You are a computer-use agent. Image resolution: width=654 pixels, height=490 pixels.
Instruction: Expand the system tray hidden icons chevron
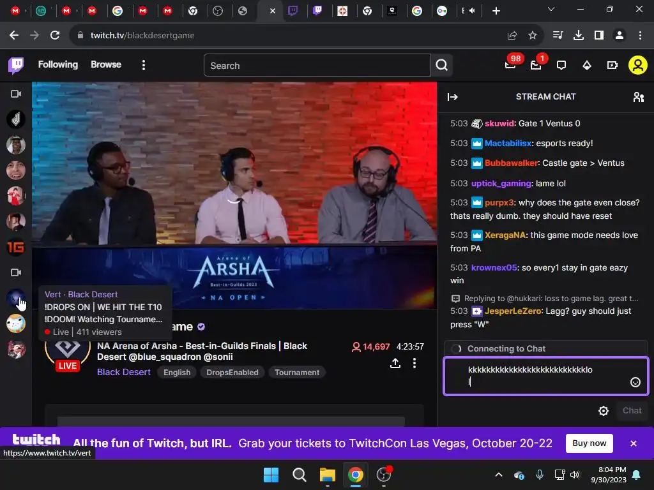point(498,475)
